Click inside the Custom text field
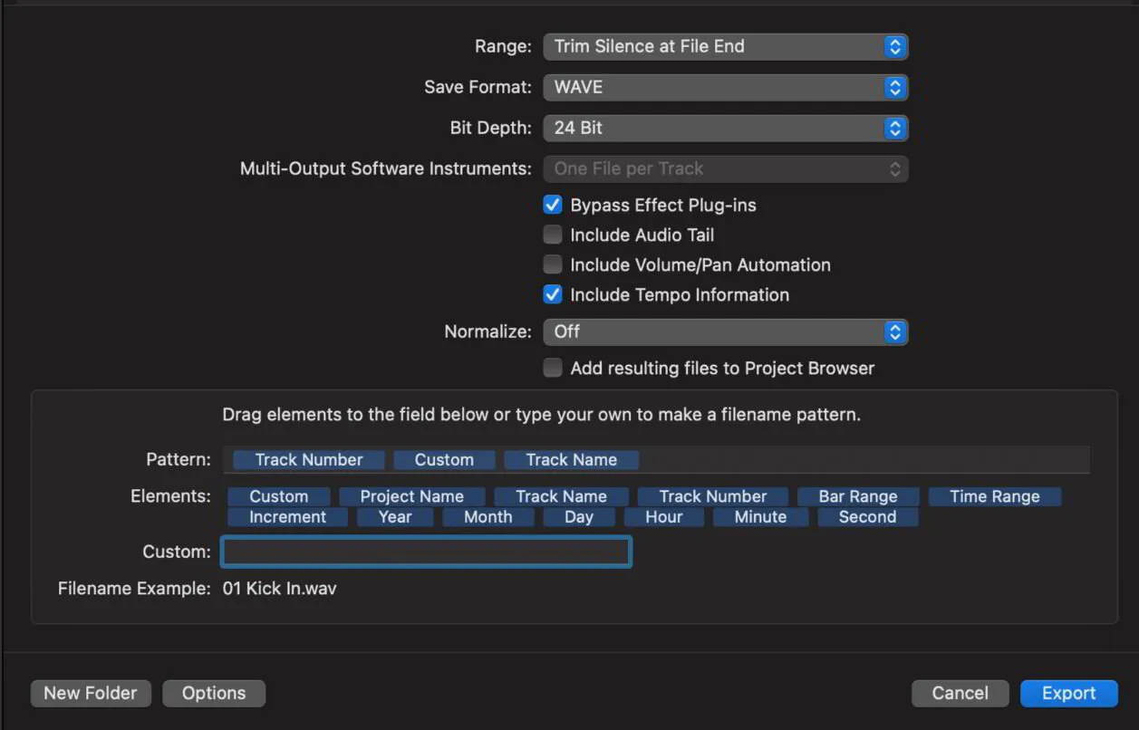The image size is (1139, 730). 426,552
